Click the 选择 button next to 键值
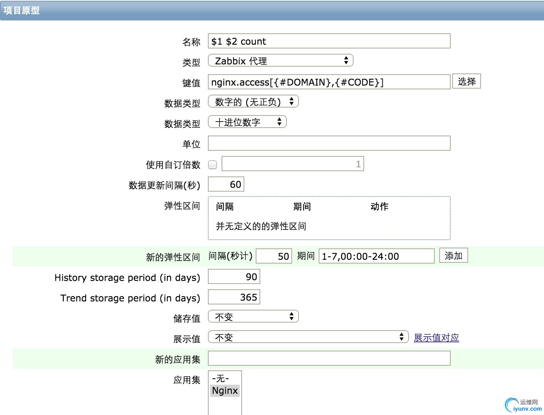The height and width of the screenshot is (415, 544). tap(466, 81)
